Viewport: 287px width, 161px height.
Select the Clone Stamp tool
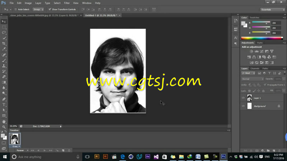[4, 66]
